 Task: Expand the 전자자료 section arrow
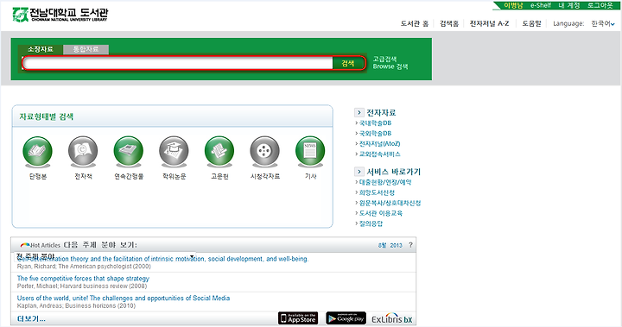coord(359,112)
